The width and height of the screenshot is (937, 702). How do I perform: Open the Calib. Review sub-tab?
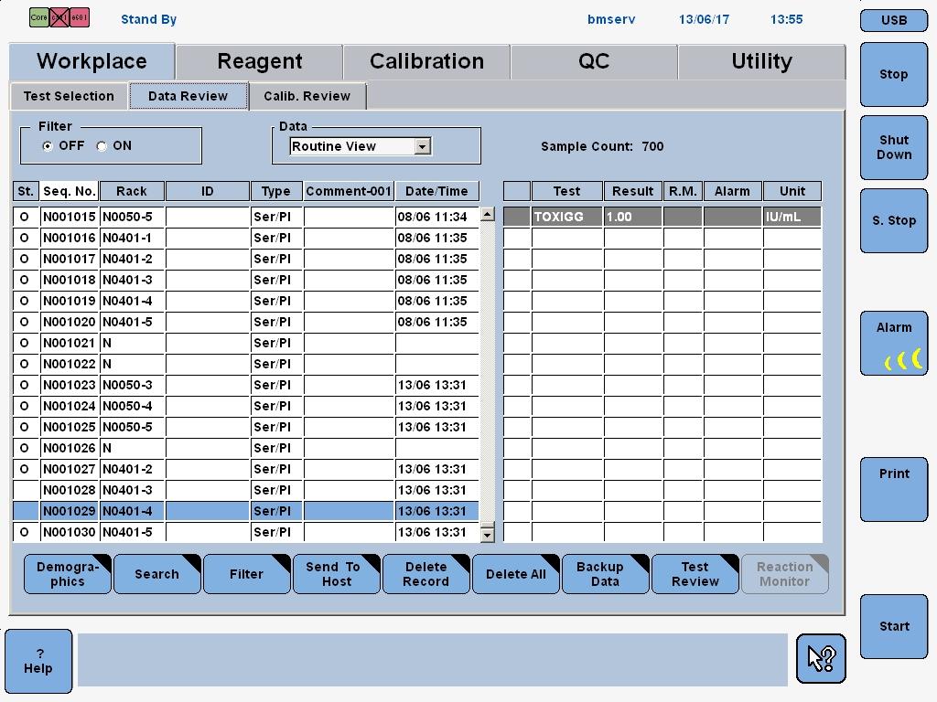tap(307, 96)
